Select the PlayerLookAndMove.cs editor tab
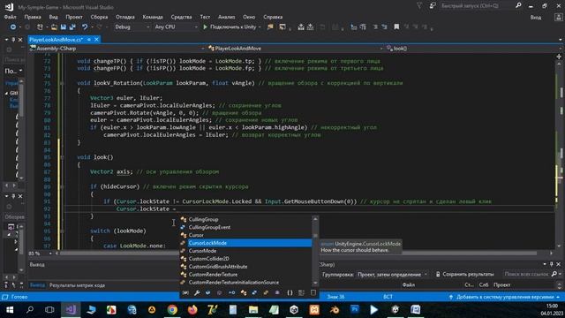Image resolution: width=565 pixels, height=318 pixels. [56, 40]
